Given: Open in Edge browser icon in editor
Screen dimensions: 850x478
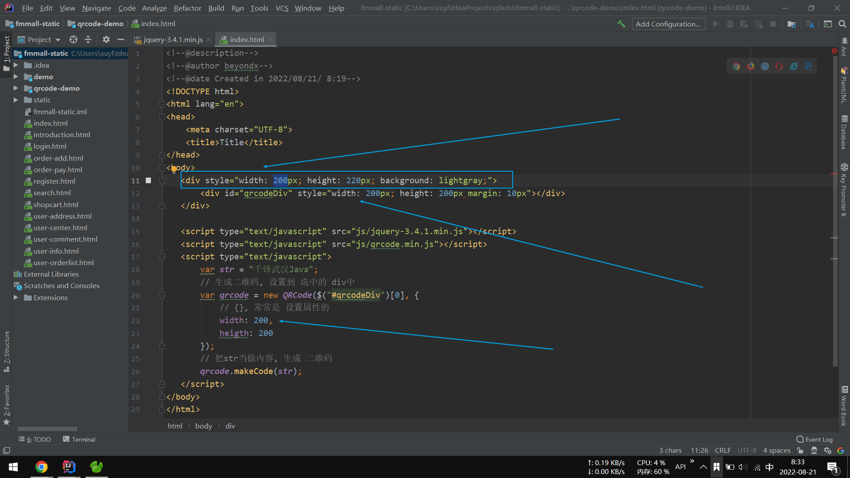Looking at the screenshot, I should [808, 66].
